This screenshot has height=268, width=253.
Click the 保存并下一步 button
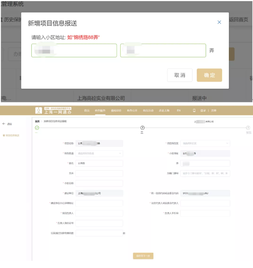tap(143, 256)
